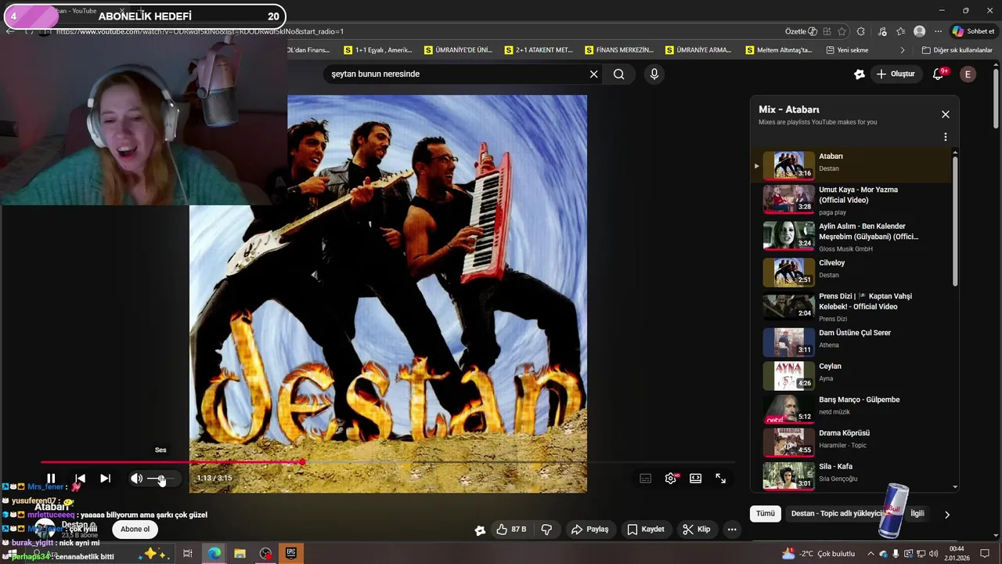Open the browser profile avatar
The height and width of the screenshot is (564, 1002).
click(x=920, y=31)
